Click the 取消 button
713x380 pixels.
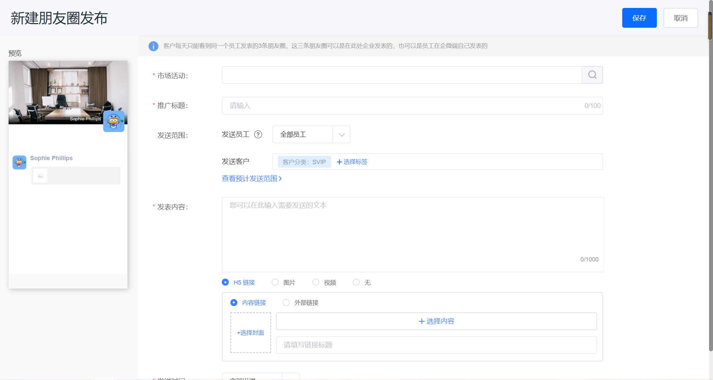[681, 18]
